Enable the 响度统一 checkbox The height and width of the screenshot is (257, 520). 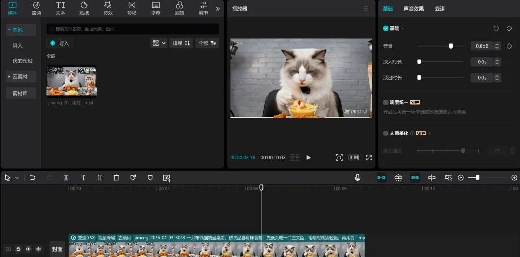(x=386, y=102)
